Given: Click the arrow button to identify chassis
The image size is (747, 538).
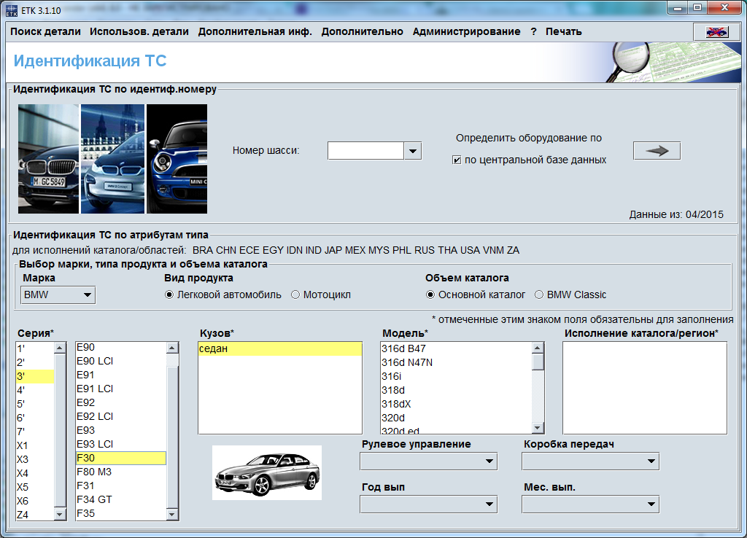Looking at the screenshot, I should 657,151.
